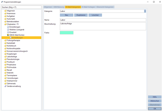Click the Übernehmen button

tap(155, 105)
